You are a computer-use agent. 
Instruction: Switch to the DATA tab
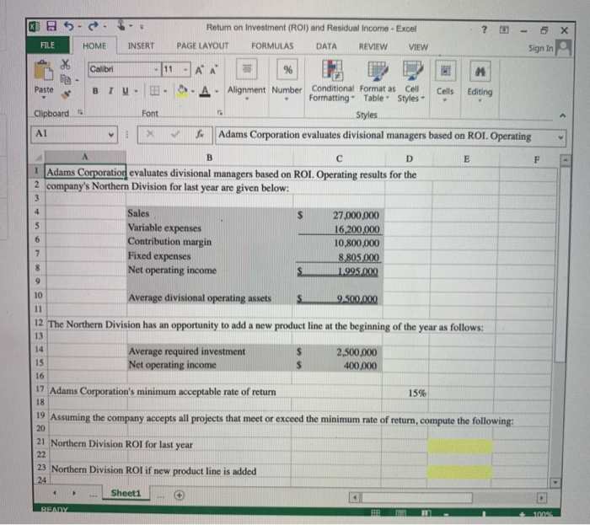tap(327, 46)
